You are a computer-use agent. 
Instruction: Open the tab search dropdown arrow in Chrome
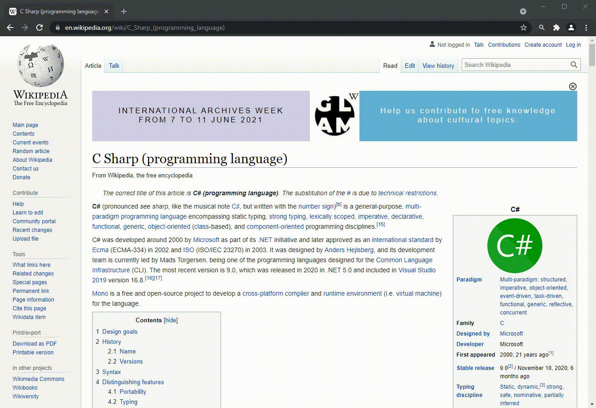pyautogui.click(x=523, y=11)
